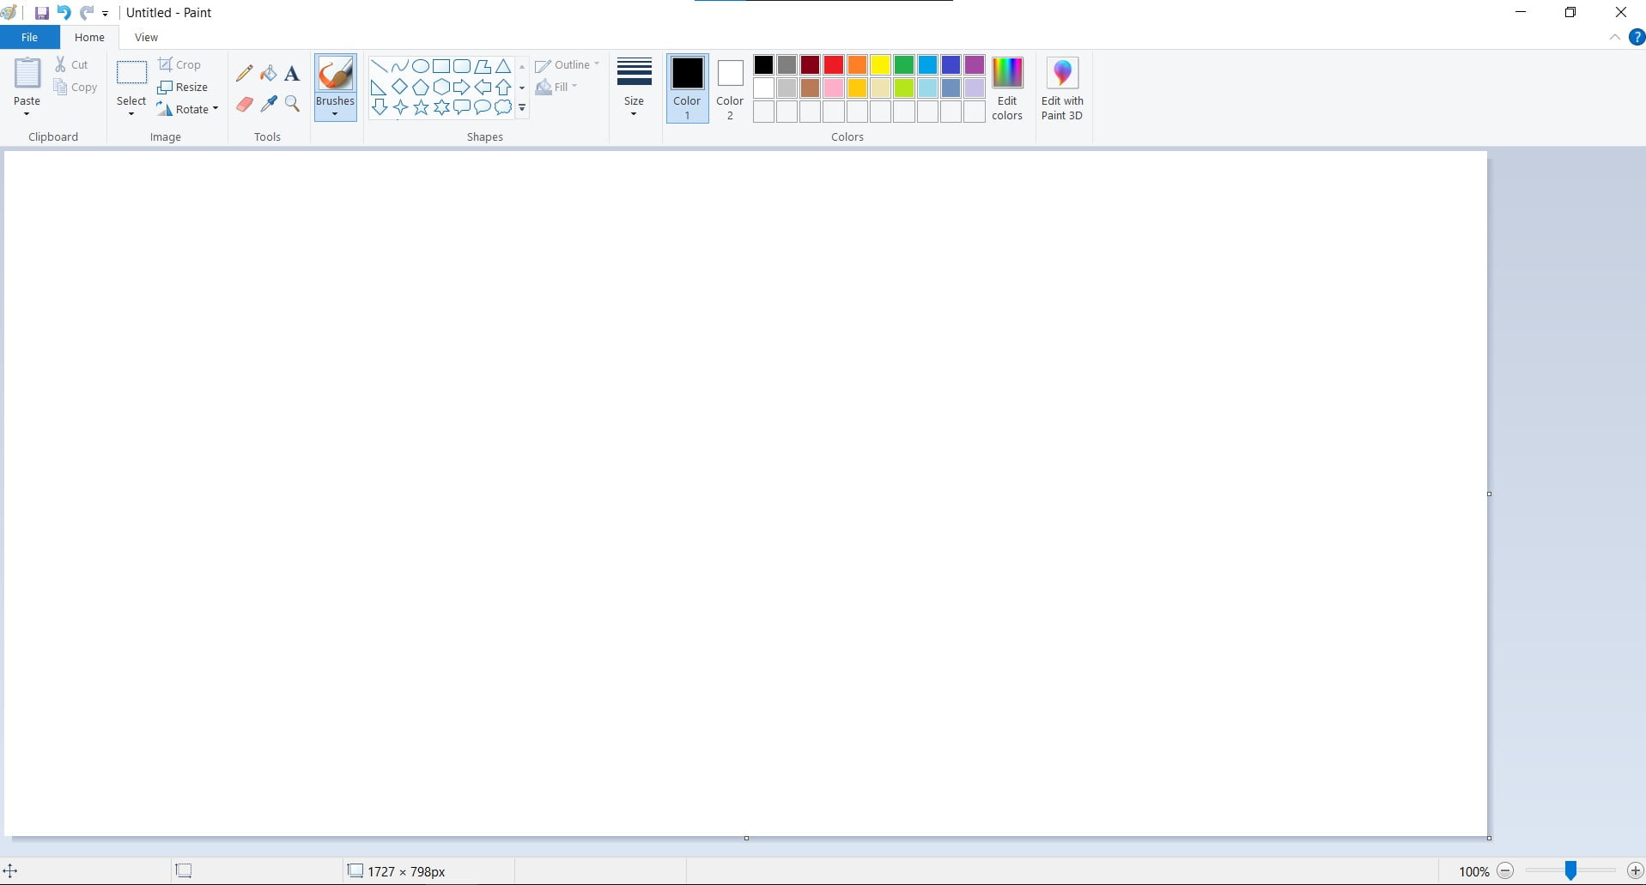Viewport: 1646px width, 885px height.
Task: Pick the yellow color swatch
Action: click(x=880, y=65)
